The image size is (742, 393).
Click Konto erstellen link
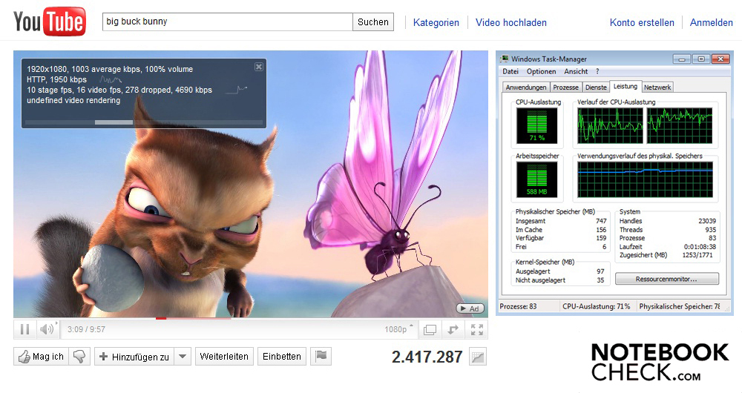click(x=642, y=23)
